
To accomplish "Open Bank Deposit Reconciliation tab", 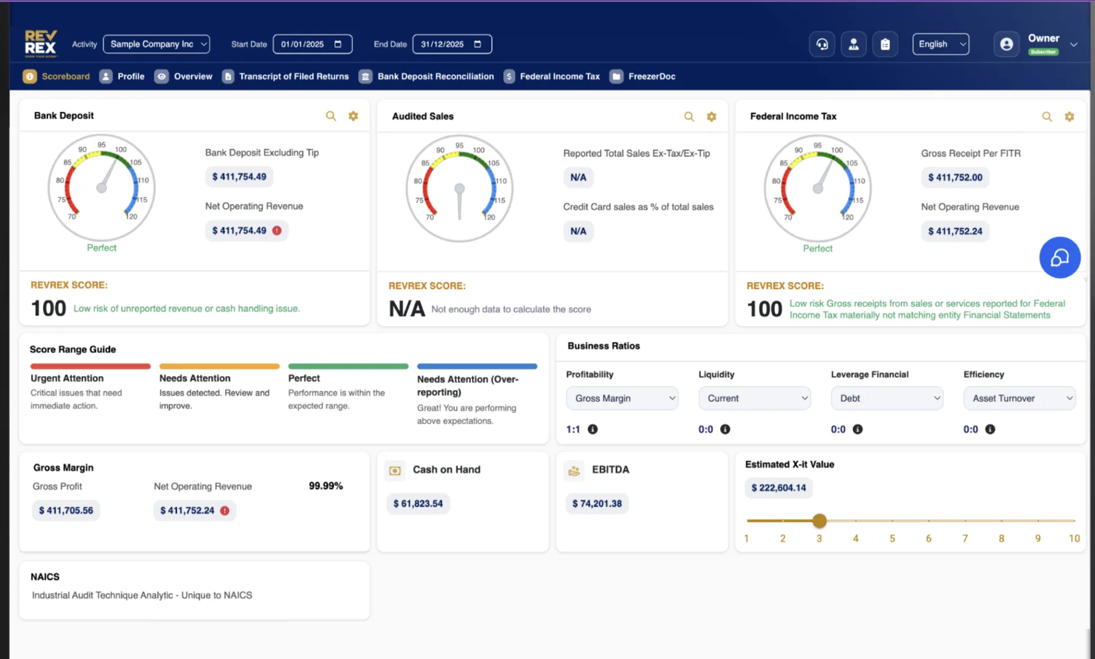I will tap(426, 76).
